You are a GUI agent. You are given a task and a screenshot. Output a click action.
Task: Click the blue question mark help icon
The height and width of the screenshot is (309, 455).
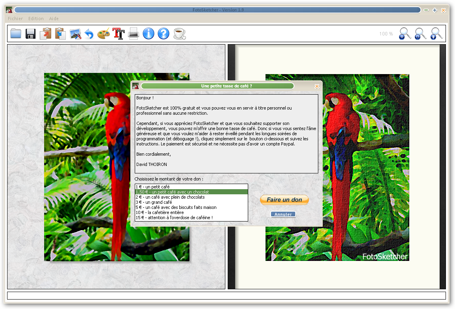[x=163, y=34]
